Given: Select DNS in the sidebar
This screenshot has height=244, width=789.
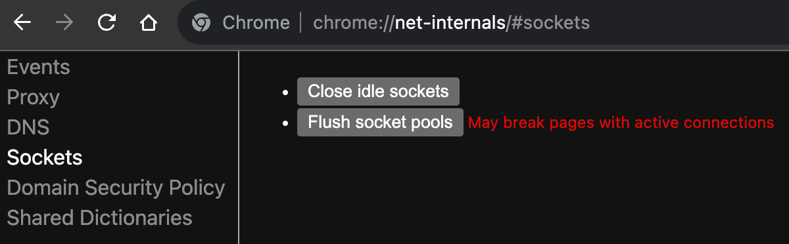Looking at the screenshot, I should [x=28, y=127].
